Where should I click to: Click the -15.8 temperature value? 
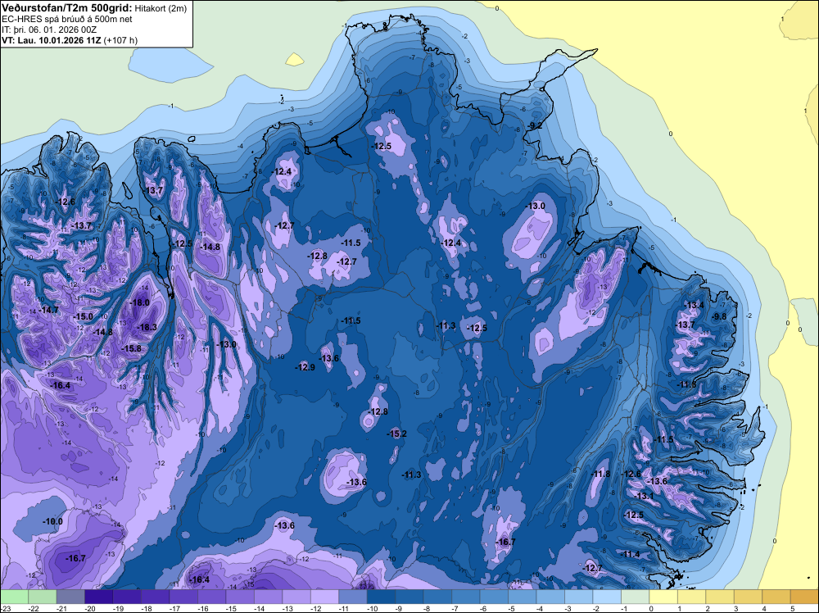point(132,348)
